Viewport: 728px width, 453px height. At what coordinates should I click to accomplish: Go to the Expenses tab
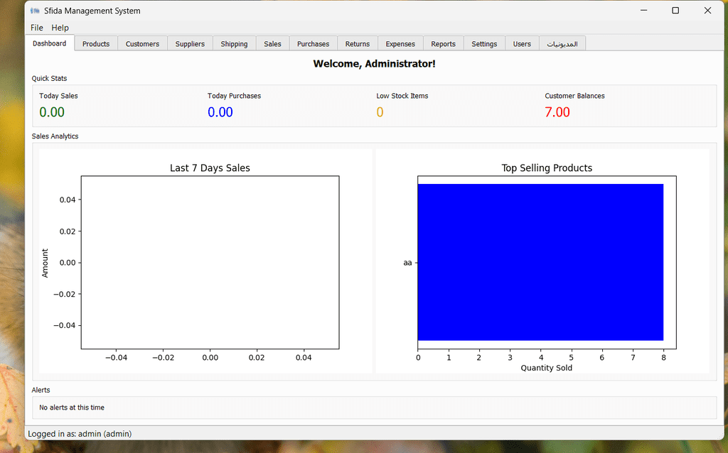(x=400, y=44)
